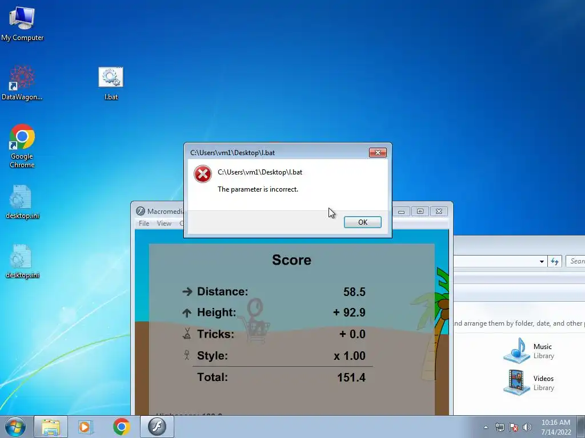
Task: Open the My Computer desktop icon
Action: [x=22, y=24]
